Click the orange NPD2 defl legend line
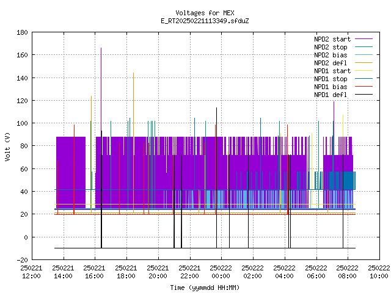 (x=364, y=63)
